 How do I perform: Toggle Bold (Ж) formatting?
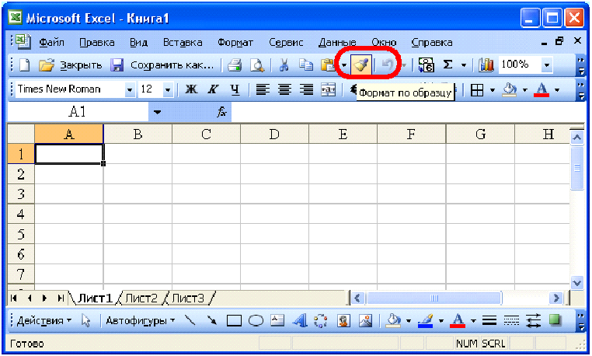click(x=191, y=89)
